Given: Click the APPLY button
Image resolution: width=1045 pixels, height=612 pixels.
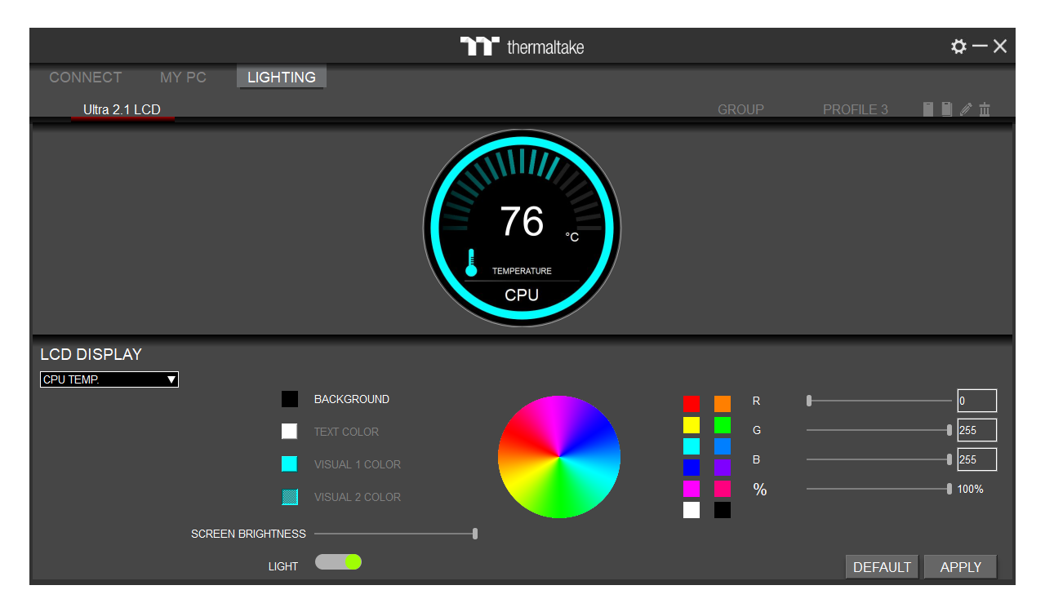Looking at the screenshot, I should pyautogui.click(x=960, y=567).
